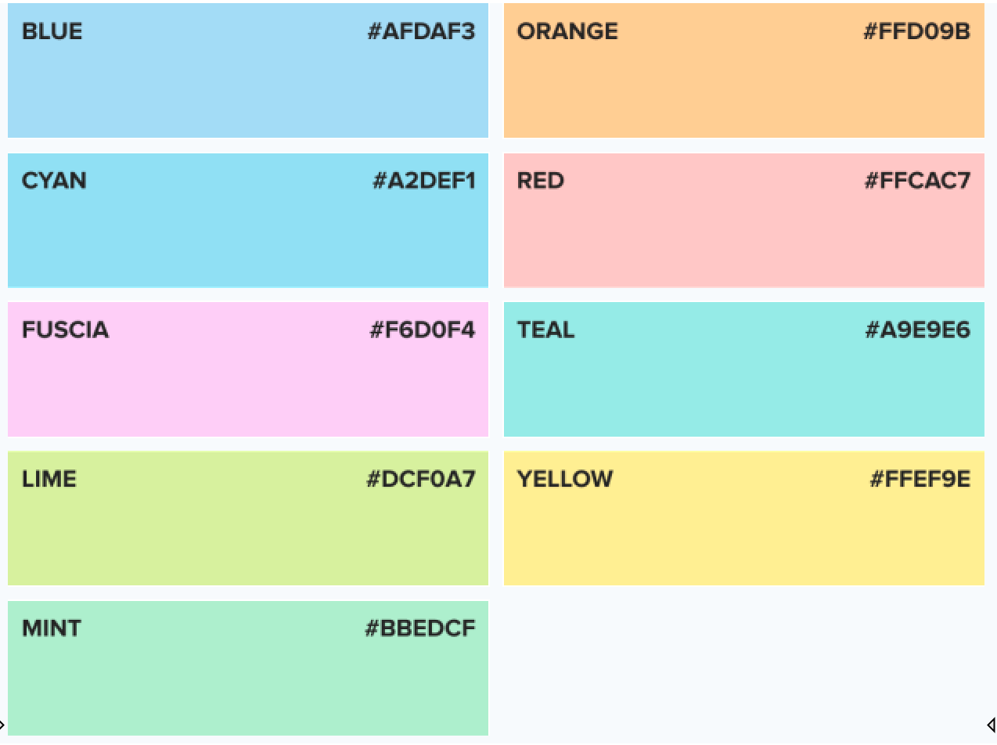Click the #AFDAF3 hex code text
The height and width of the screenshot is (745, 997).
click(421, 32)
